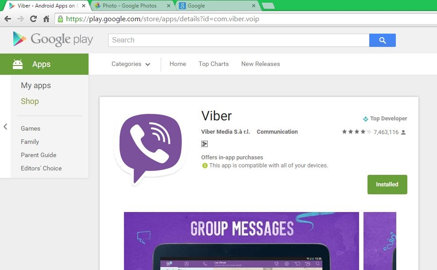Expand the Categories dropdown

(131, 64)
